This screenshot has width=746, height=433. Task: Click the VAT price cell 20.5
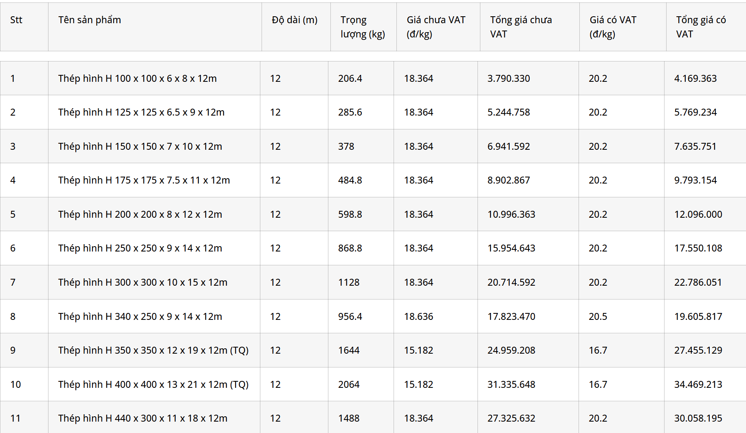click(598, 317)
